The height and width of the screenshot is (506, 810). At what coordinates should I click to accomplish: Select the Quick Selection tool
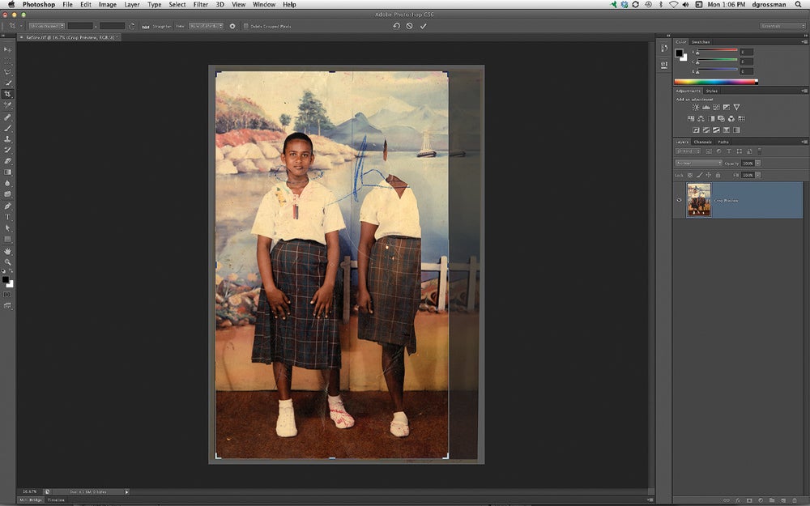(x=7, y=83)
